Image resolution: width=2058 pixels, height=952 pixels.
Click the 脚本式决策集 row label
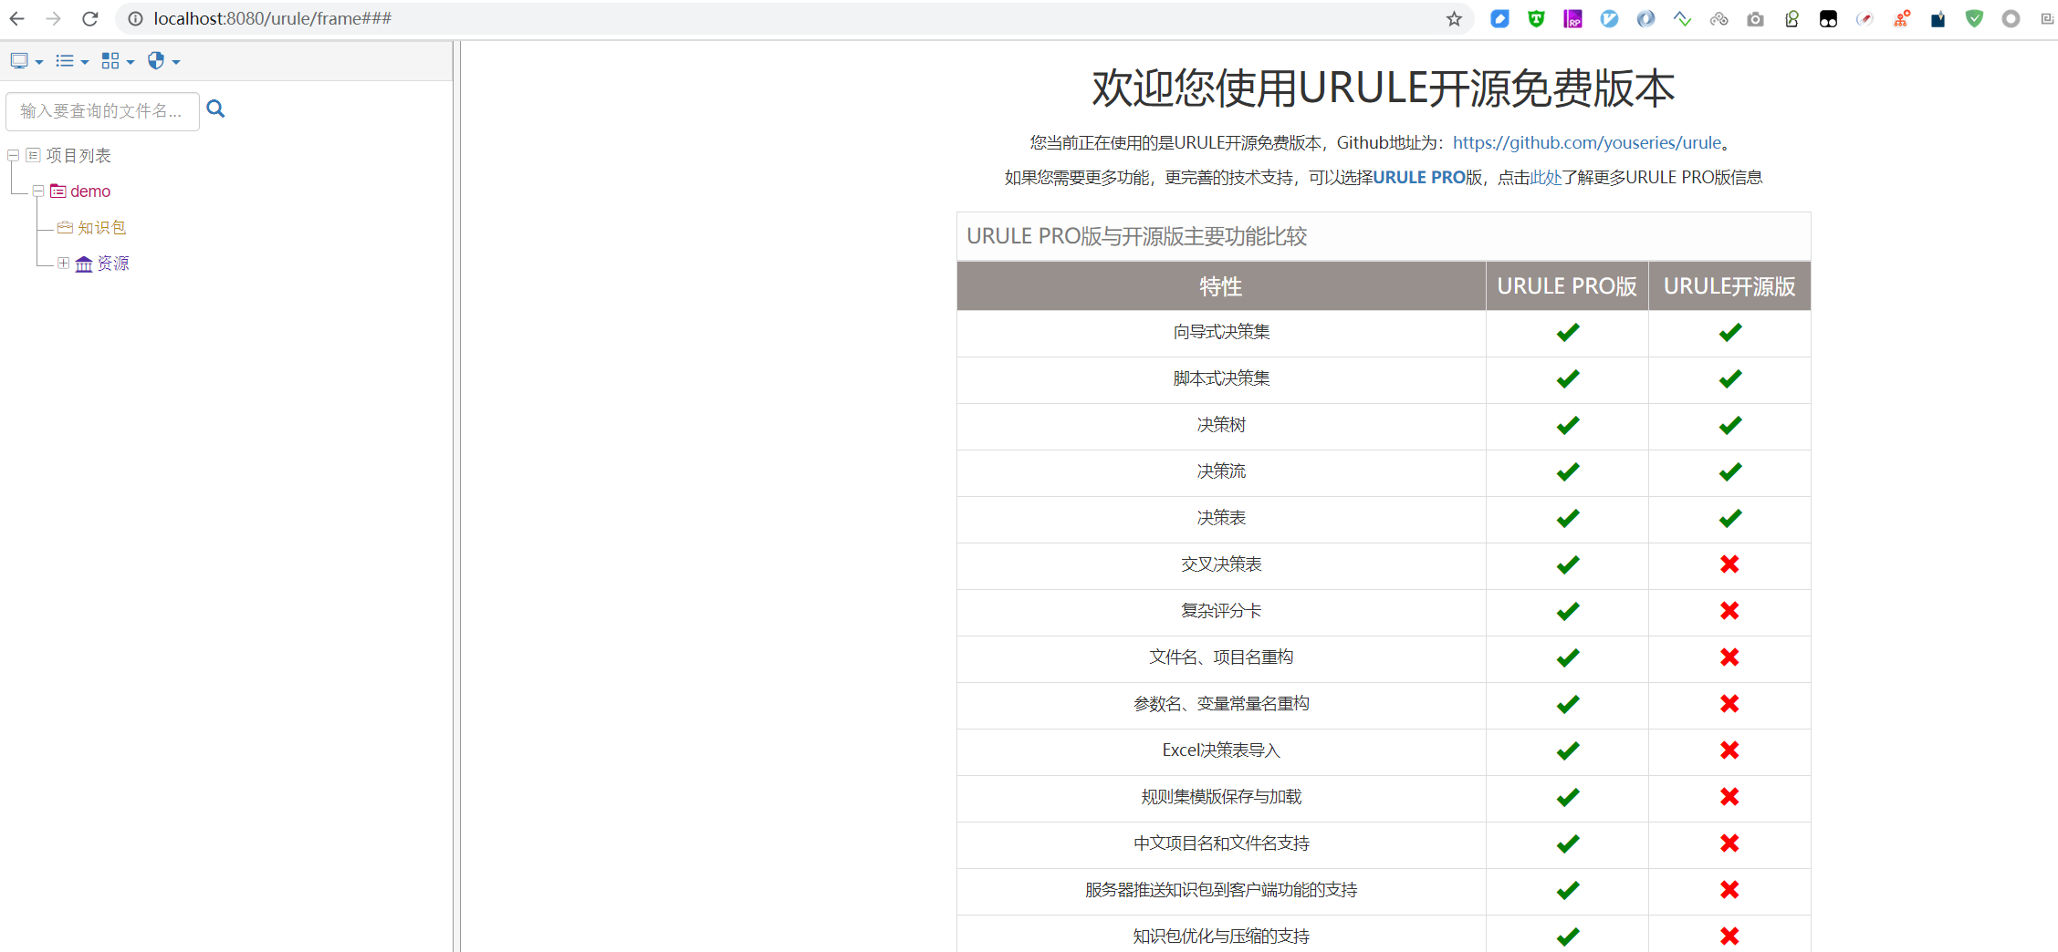[x=1221, y=378]
